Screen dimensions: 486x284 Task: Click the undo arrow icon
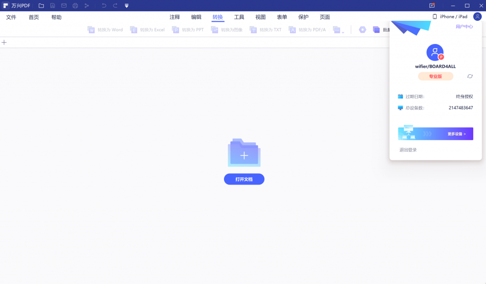point(104,6)
